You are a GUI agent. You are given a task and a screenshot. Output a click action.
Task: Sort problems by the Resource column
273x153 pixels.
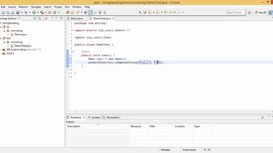[x=139, y=126]
